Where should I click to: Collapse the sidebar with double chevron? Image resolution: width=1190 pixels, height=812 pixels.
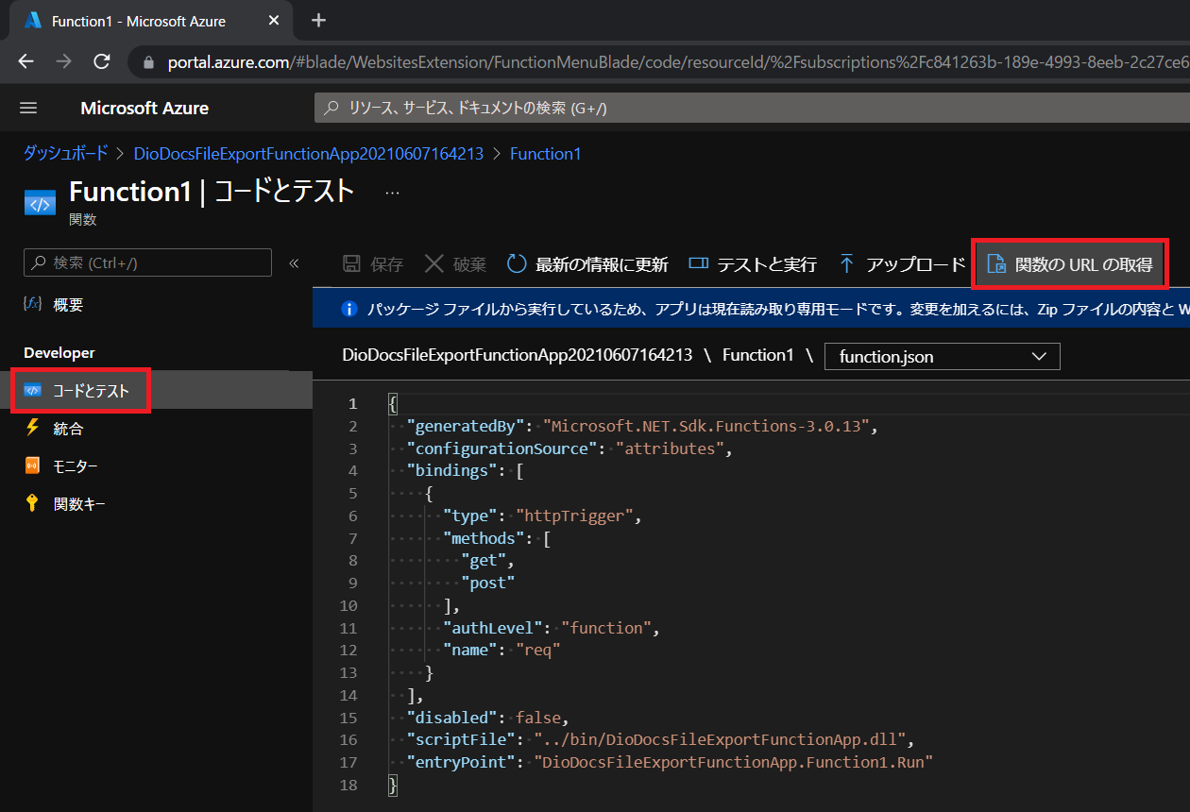tap(294, 263)
